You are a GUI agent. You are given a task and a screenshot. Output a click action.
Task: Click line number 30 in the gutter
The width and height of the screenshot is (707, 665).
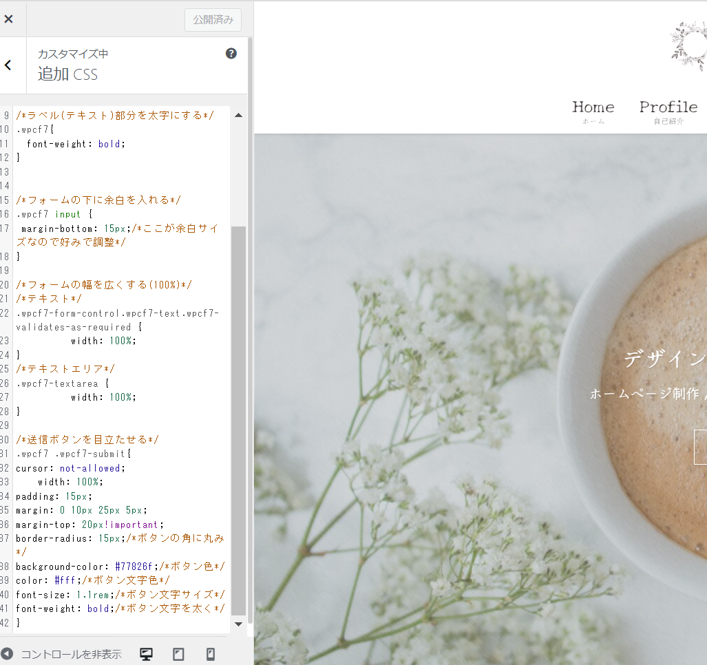pyautogui.click(x=6, y=439)
